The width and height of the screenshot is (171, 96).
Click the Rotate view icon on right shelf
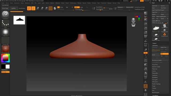click(x=145, y=73)
